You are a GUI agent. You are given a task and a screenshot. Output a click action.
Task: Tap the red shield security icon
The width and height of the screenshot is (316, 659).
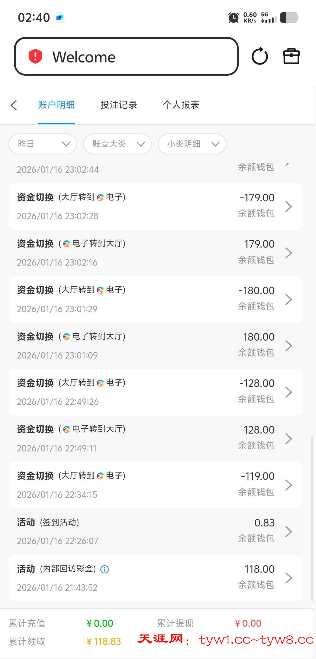click(x=35, y=56)
